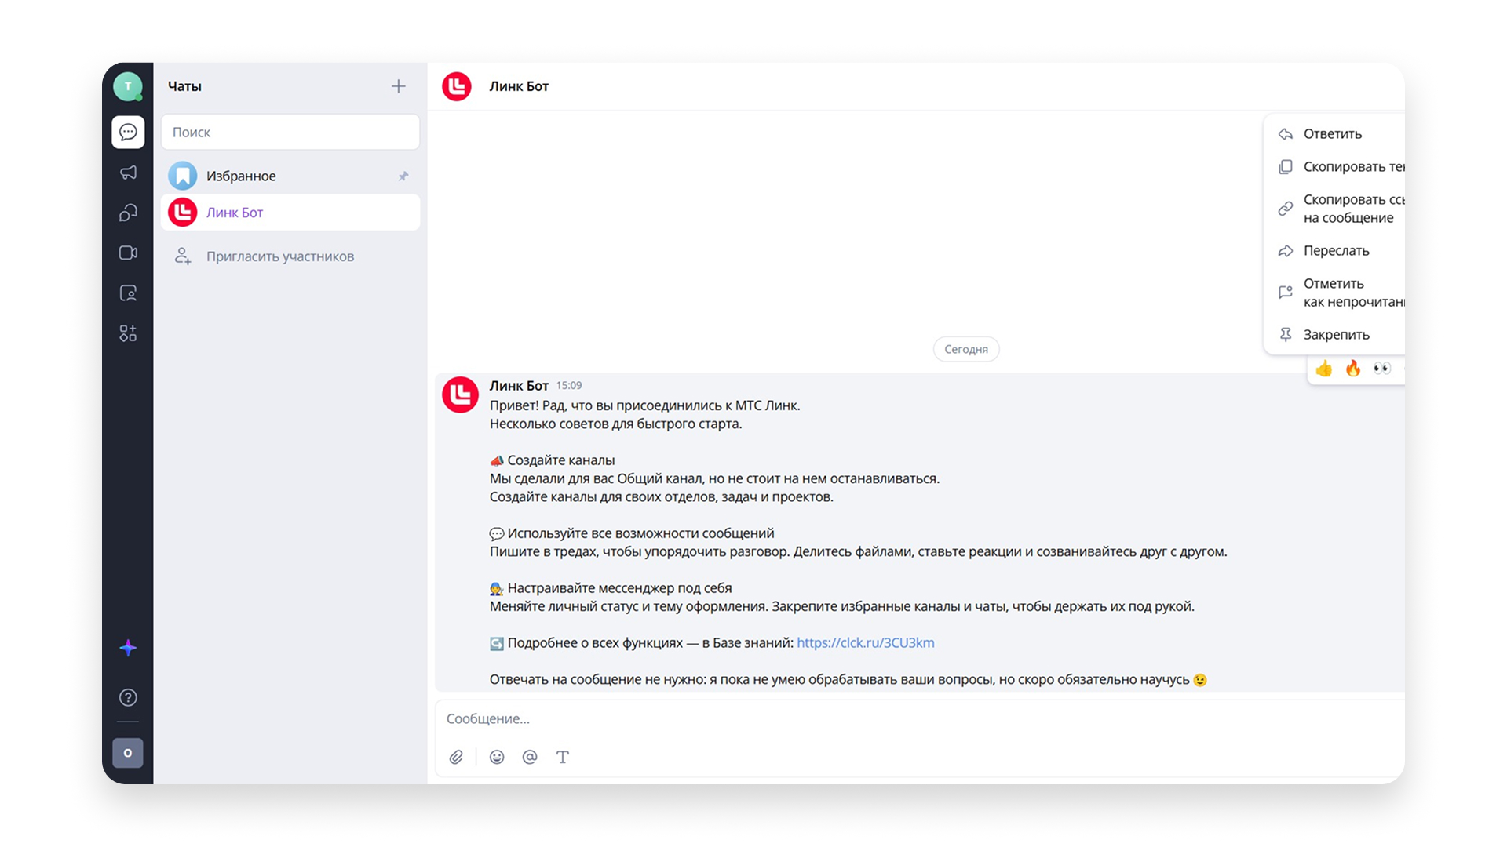
Task: Open the Избранное chat
Action: [290, 176]
